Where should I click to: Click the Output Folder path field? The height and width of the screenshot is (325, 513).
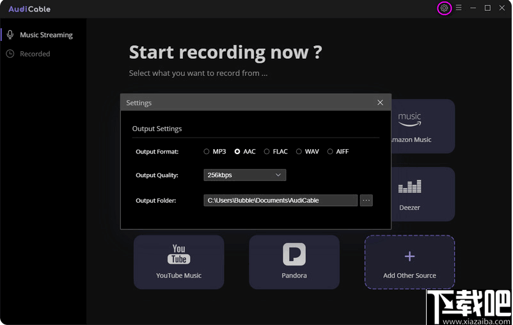280,200
